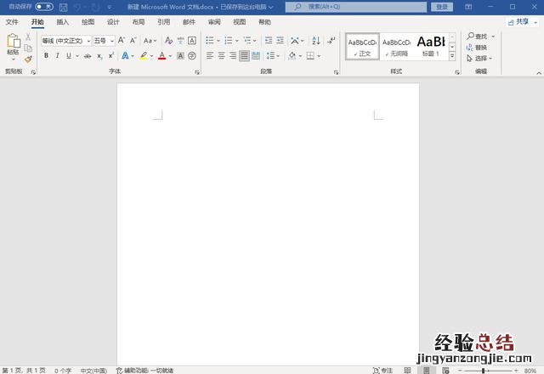
Task: Open the 插入 (Insert) ribbon tab
Action: click(63, 22)
